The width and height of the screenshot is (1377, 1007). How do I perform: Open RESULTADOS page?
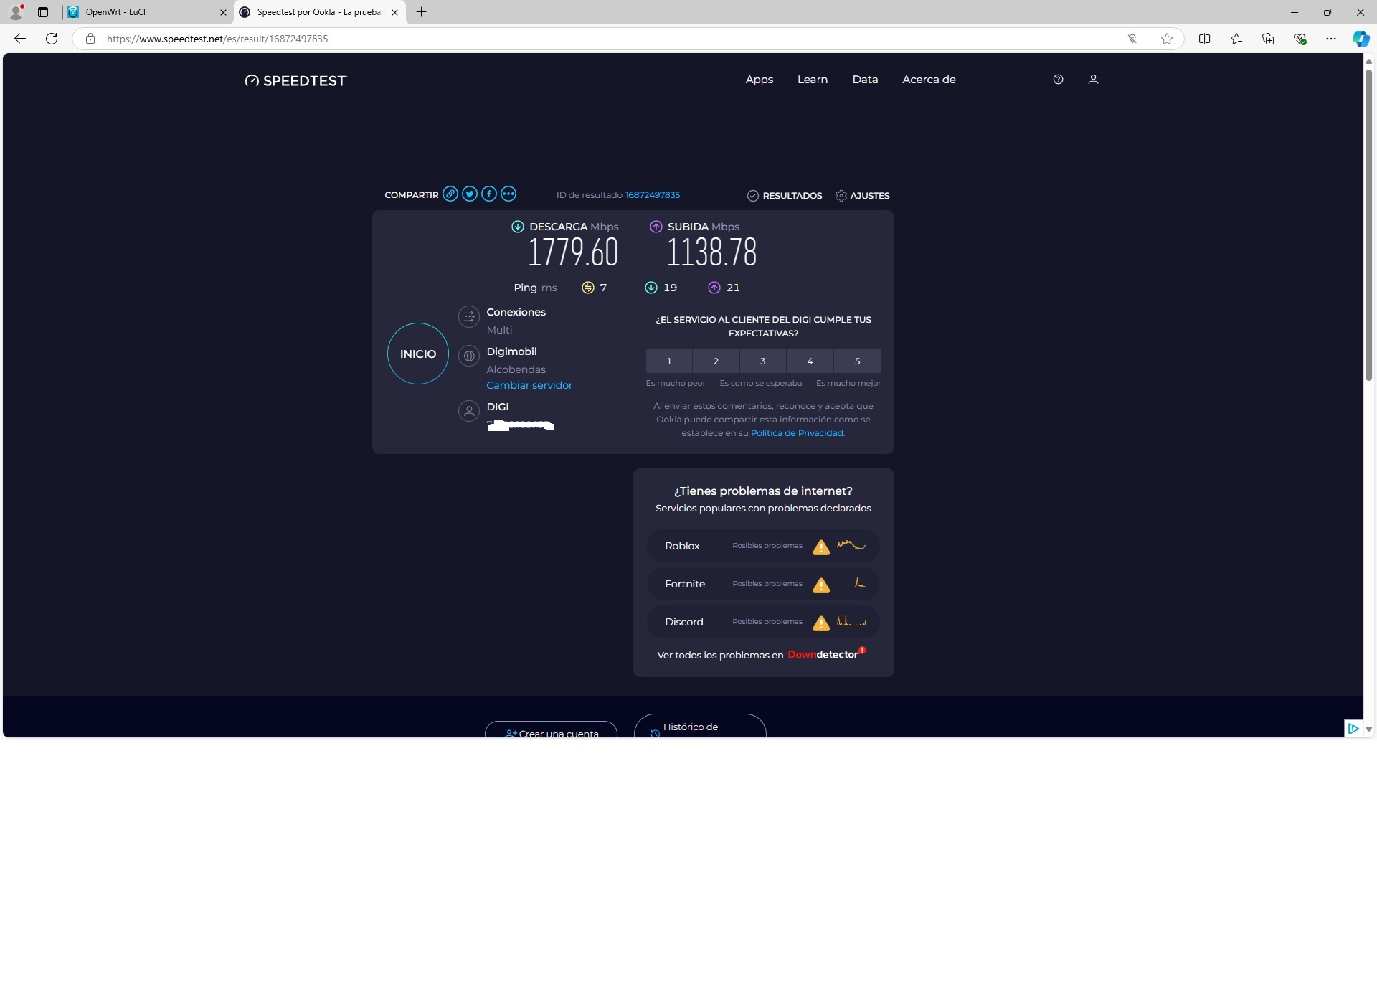point(785,195)
